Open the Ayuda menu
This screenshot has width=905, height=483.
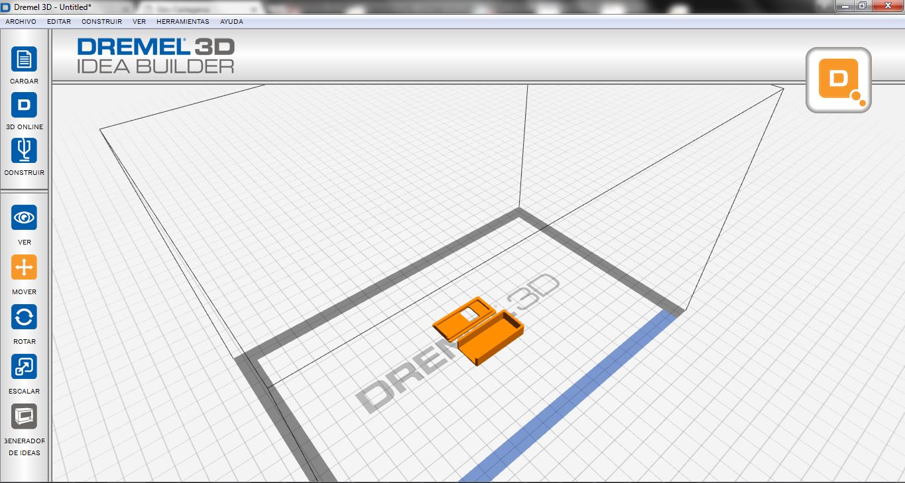[231, 21]
